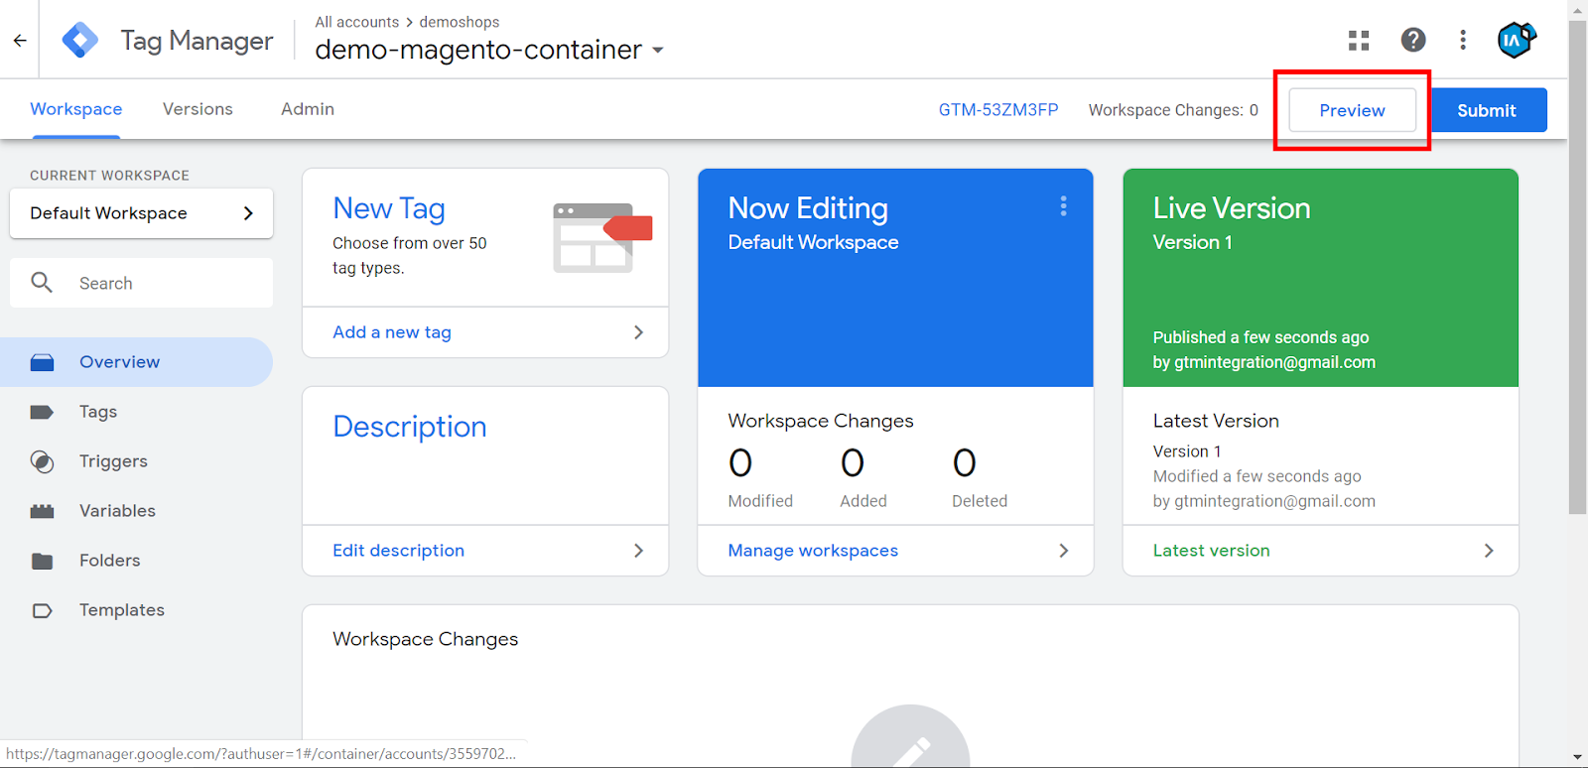1588x768 pixels.
Task: Expand the Default Workspace selector
Action: (x=141, y=213)
